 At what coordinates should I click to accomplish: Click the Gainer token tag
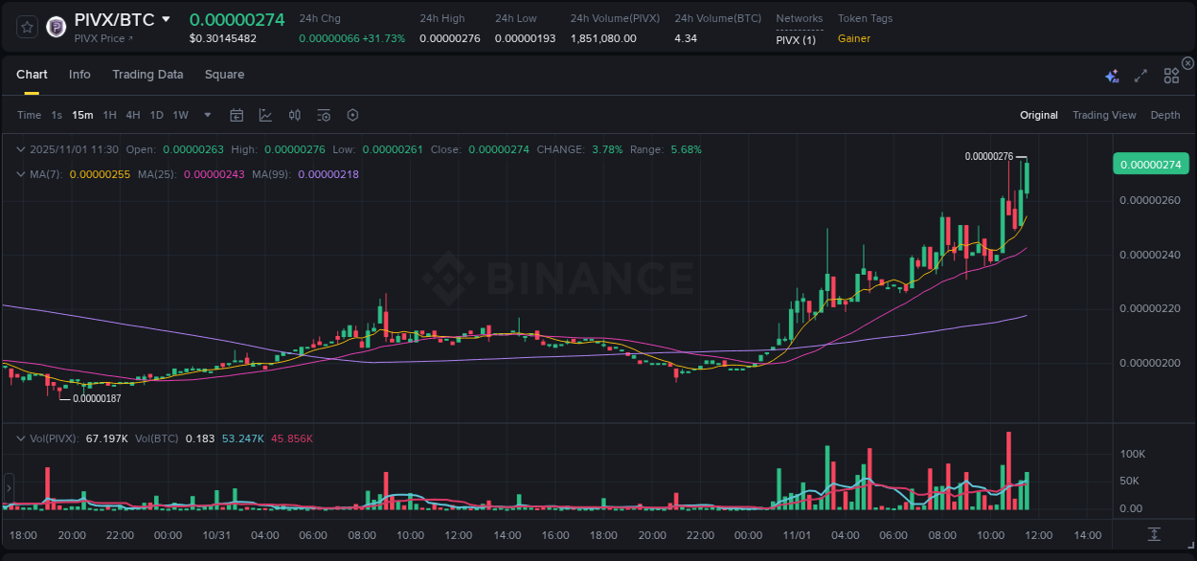pos(853,38)
